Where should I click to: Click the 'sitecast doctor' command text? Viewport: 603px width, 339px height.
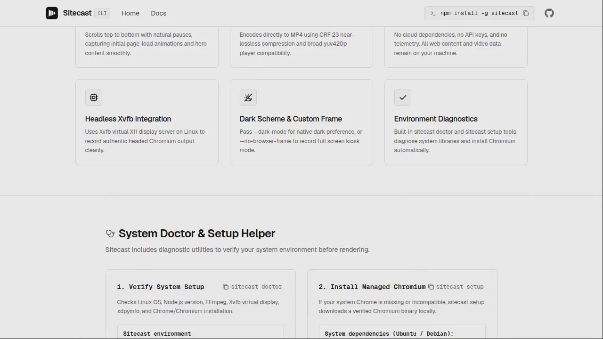point(256,287)
